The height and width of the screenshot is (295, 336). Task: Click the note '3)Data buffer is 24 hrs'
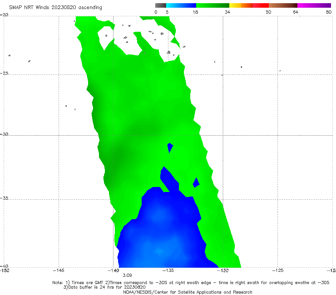(x=104, y=287)
